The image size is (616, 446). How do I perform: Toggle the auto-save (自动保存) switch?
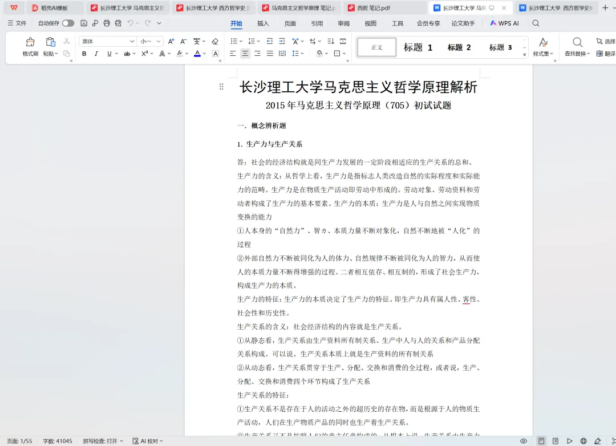pyautogui.click(x=68, y=23)
